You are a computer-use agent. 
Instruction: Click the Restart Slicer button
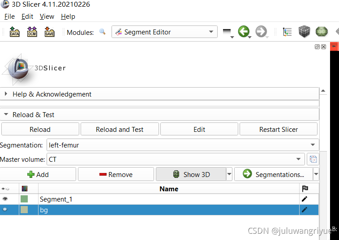[279, 129]
